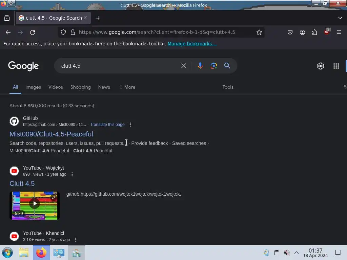Open the Manage bookmarks link
This screenshot has width=347, height=260.
click(x=192, y=44)
